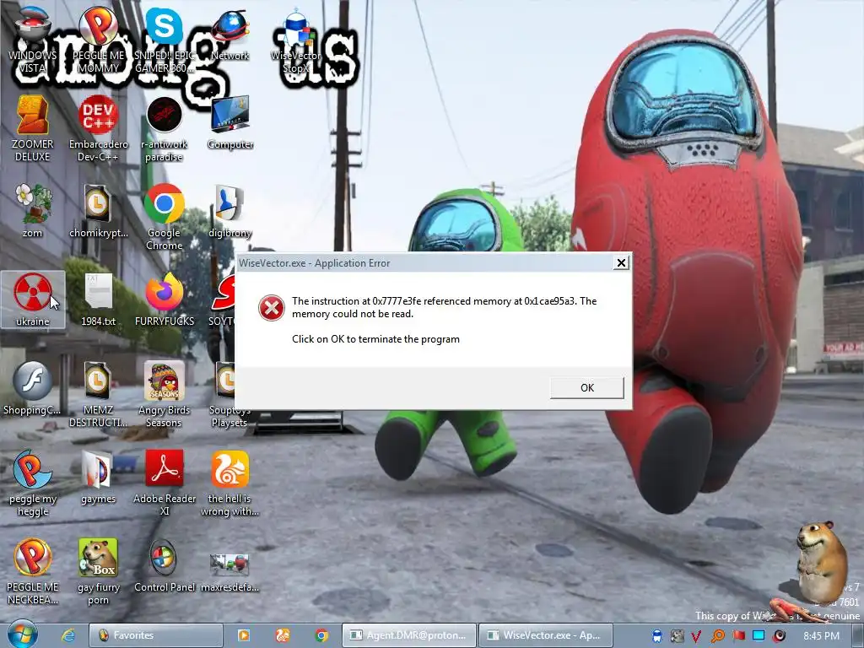Select the Google Chrome desktop shortcut
This screenshot has width=864, height=648.
click(165, 217)
